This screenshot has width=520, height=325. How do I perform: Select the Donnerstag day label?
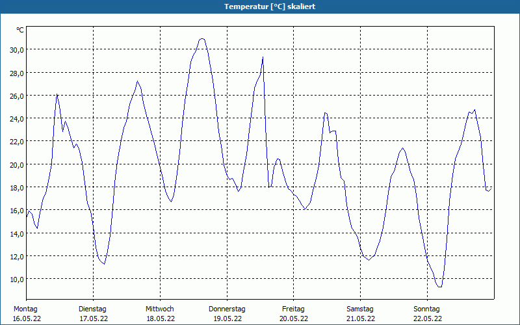click(x=227, y=309)
